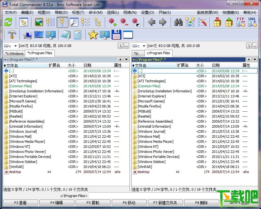Click F7 新建文件夹 button

point(165,203)
